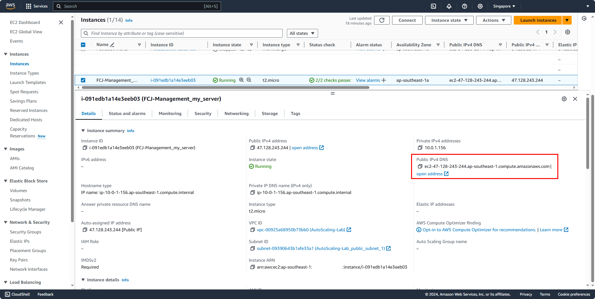The width and height of the screenshot is (595, 299).
Task: Collapse the Instance summary section
Action: pyautogui.click(x=83, y=131)
